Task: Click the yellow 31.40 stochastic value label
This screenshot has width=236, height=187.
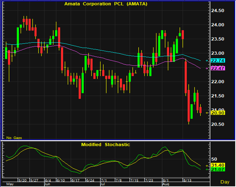Action: 218,165
